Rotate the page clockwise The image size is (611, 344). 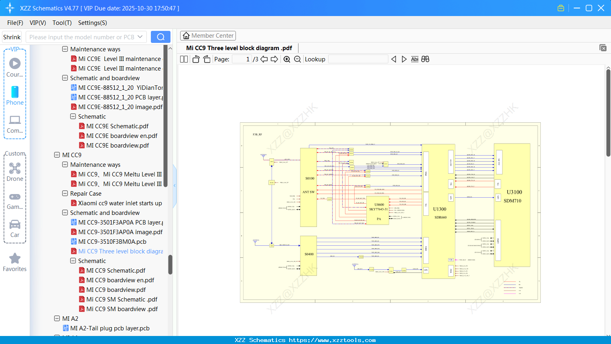click(x=206, y=59)
